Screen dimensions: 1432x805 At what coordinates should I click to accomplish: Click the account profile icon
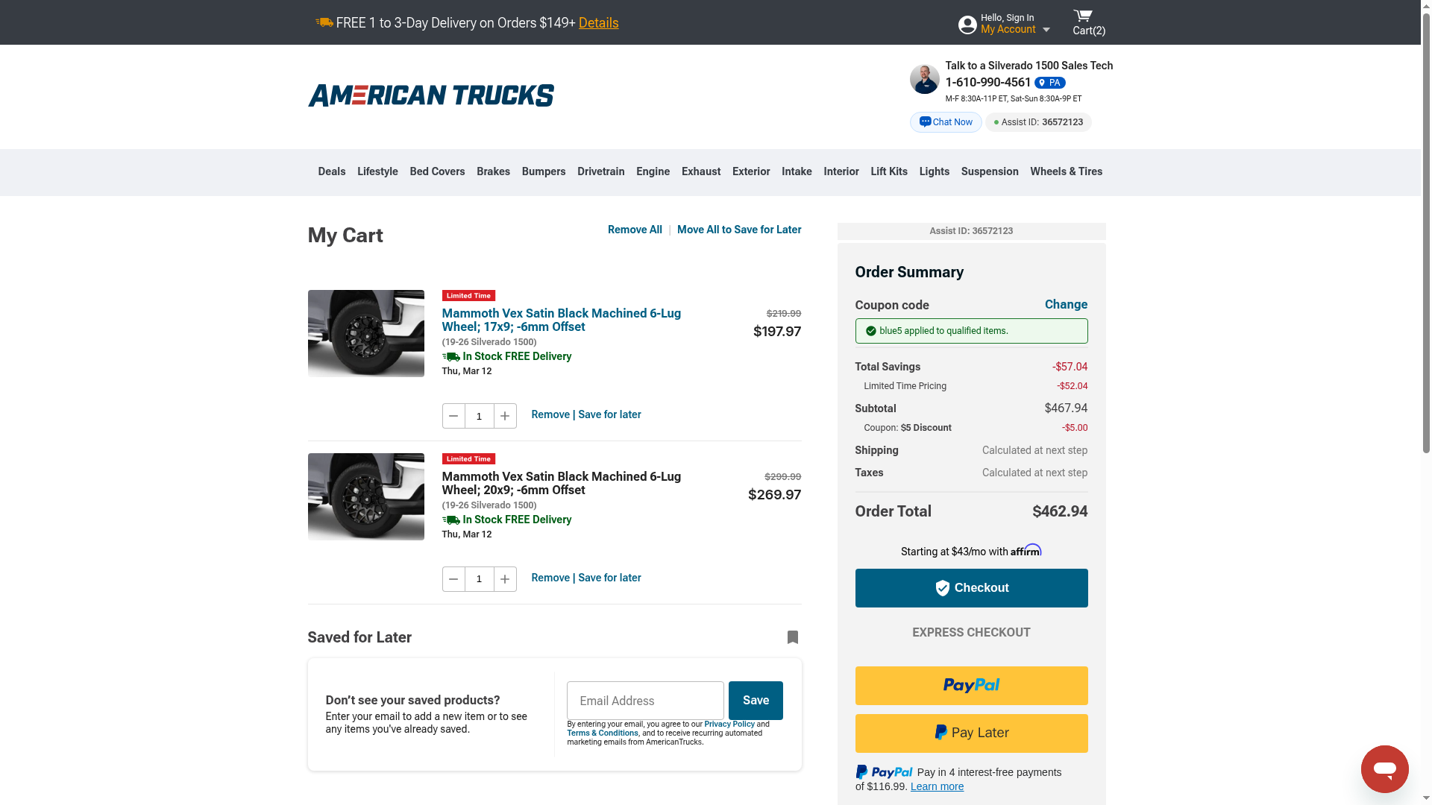point(967,25)
